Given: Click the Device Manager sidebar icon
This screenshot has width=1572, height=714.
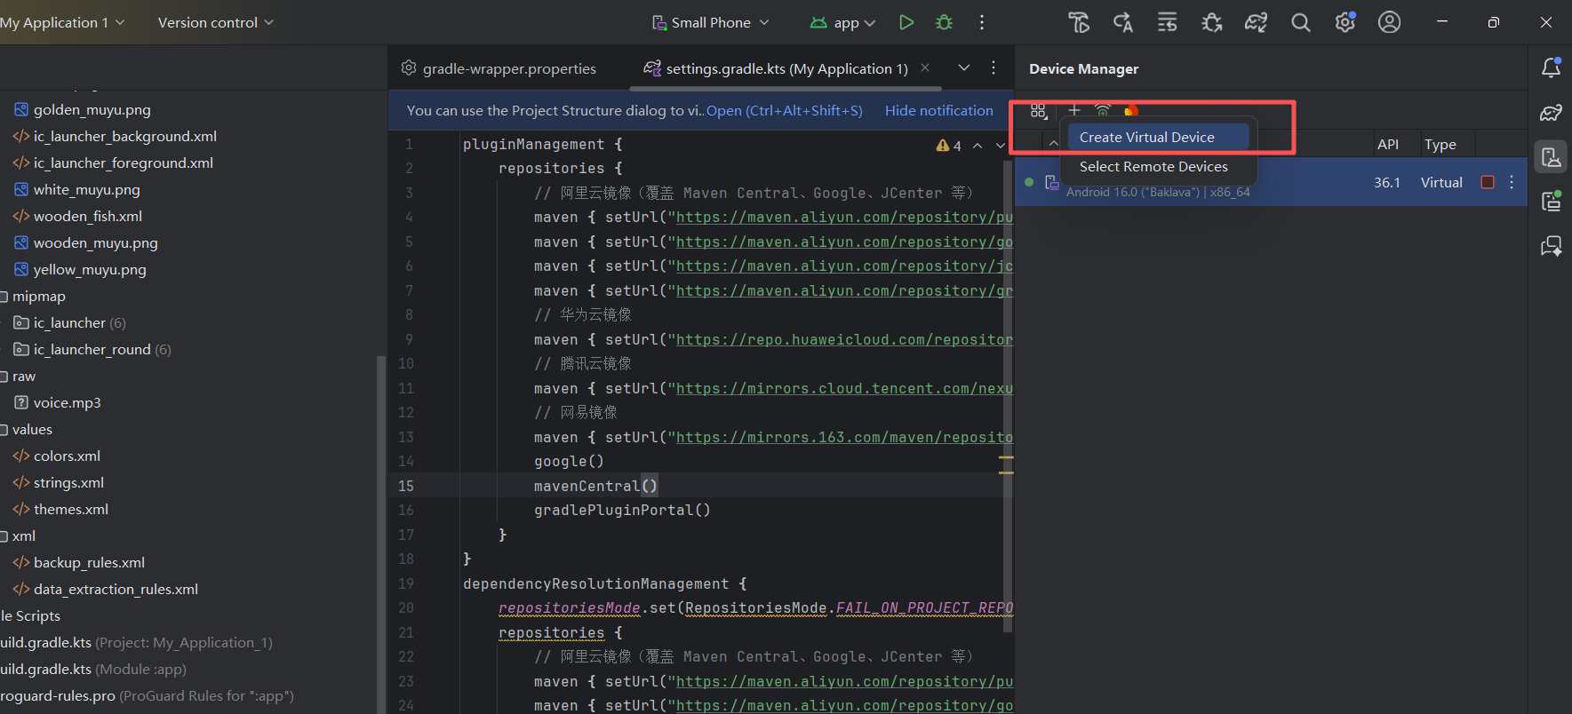Looking at the screenshot, I should 1551,157.
